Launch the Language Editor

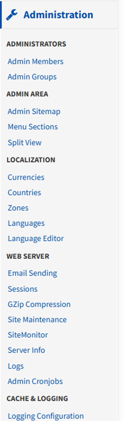[x=36, y=239]
